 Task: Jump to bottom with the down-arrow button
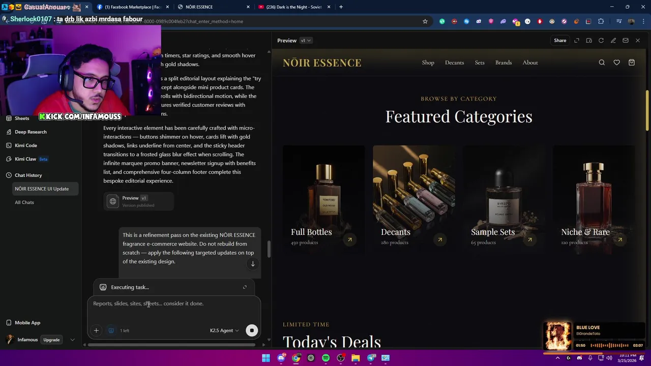coord(253,264)
